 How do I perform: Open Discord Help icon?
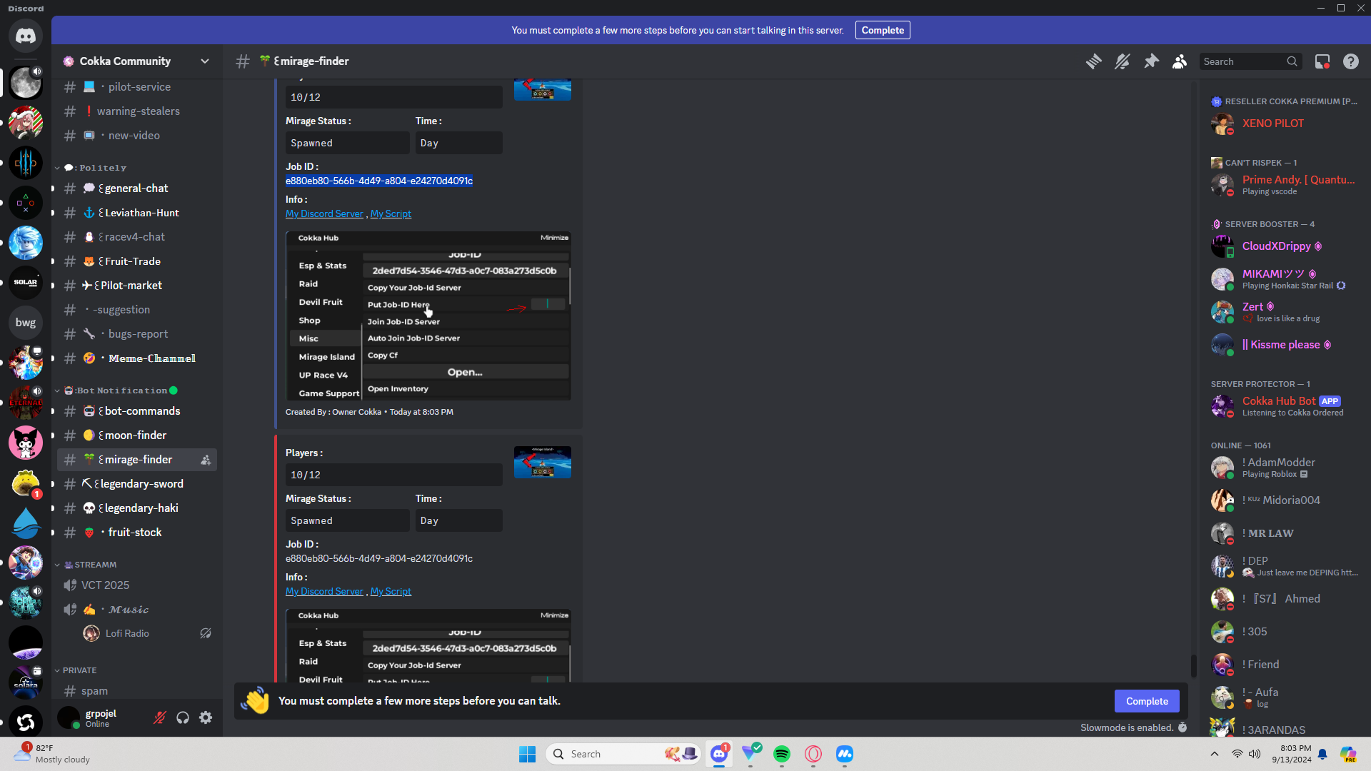coord(1351,61)
